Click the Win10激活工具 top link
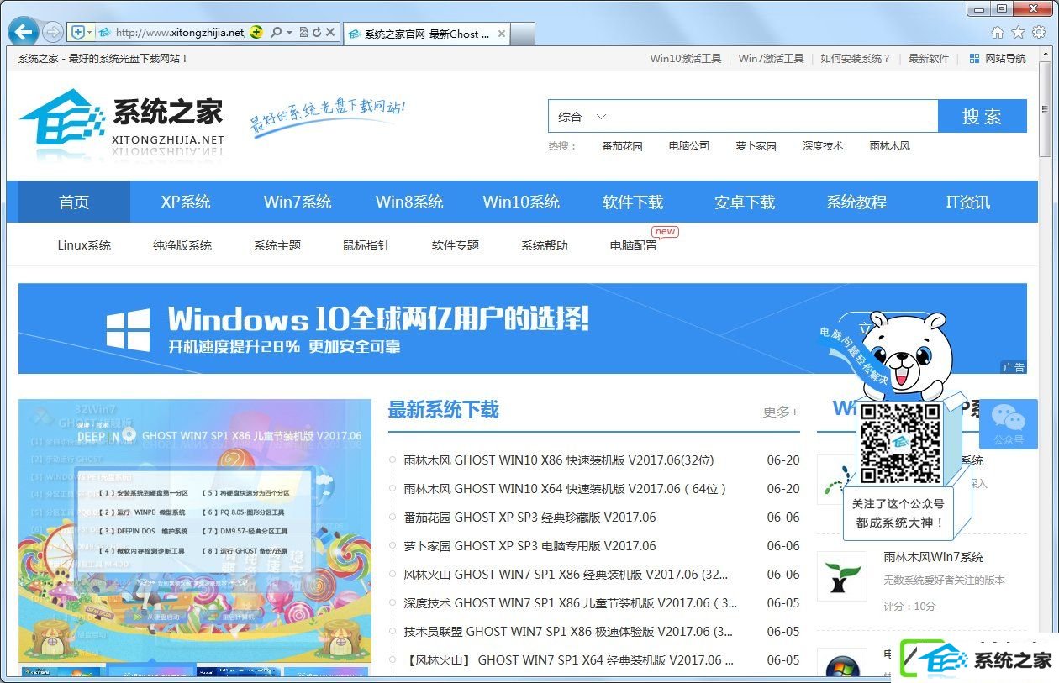This screenshot has width=1059, height=683. click(x=686, y=59)
